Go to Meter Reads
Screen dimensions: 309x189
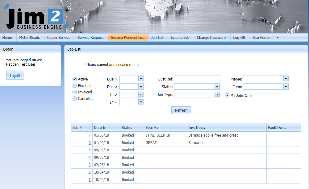point(30,37)
